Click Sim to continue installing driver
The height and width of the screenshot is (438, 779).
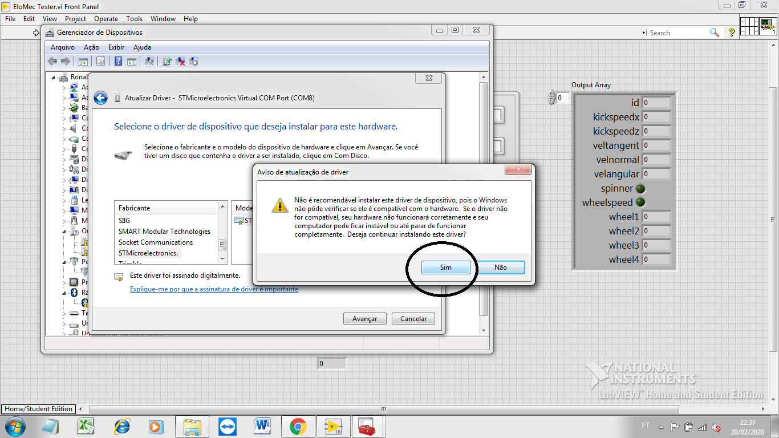coord(446,267)
